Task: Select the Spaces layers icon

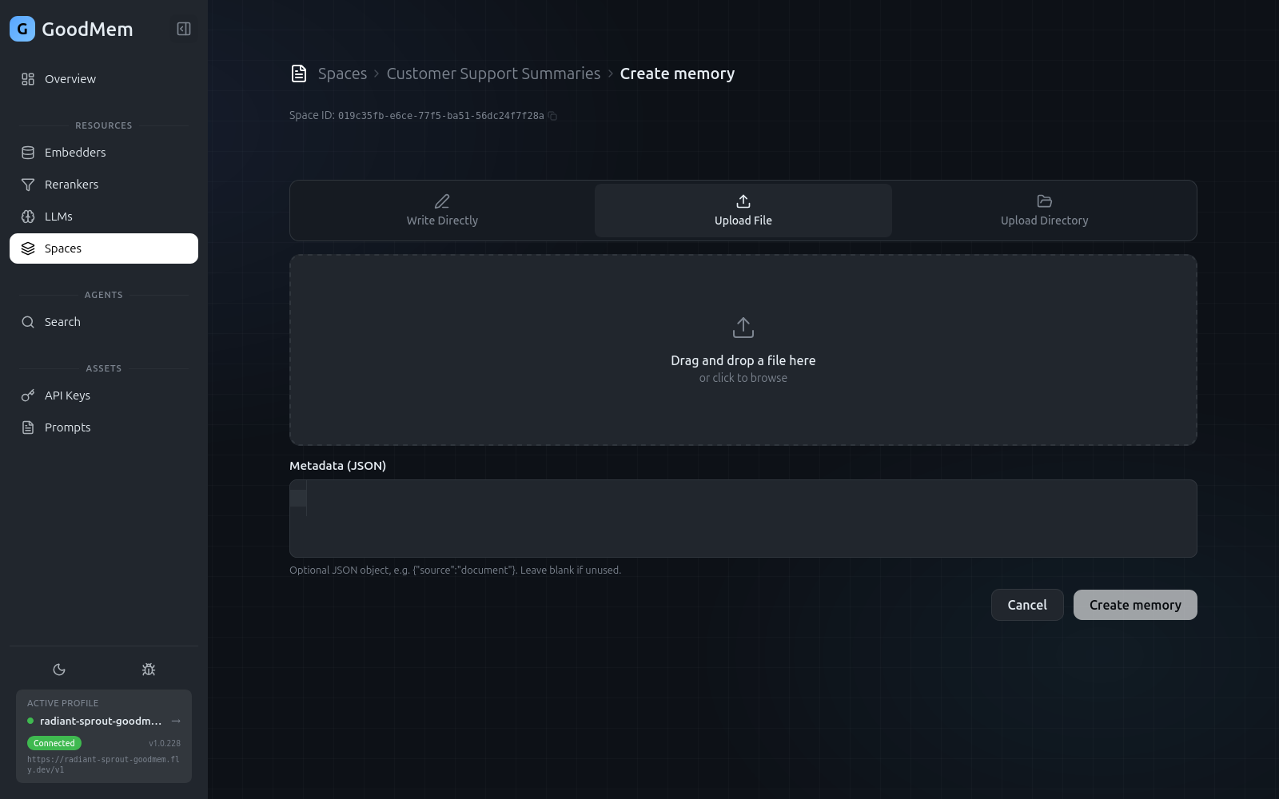Action: click(28, 248)
